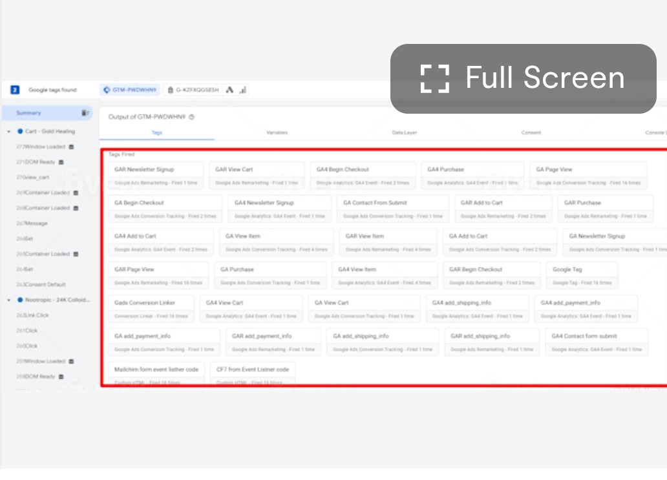Click the signal bars icon in header
Screen dimensions: 667x480
(x=242, y=90)
